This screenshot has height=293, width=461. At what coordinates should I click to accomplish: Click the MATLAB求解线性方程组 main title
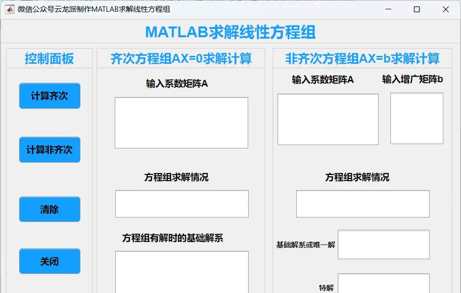pyautogui.click(x=230, y=32)
